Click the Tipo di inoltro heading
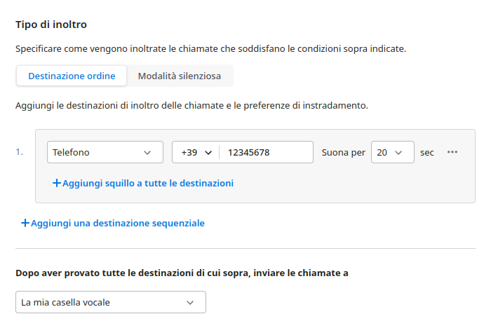The width and height of the screenshot is (491, 328). coord(51,25)
